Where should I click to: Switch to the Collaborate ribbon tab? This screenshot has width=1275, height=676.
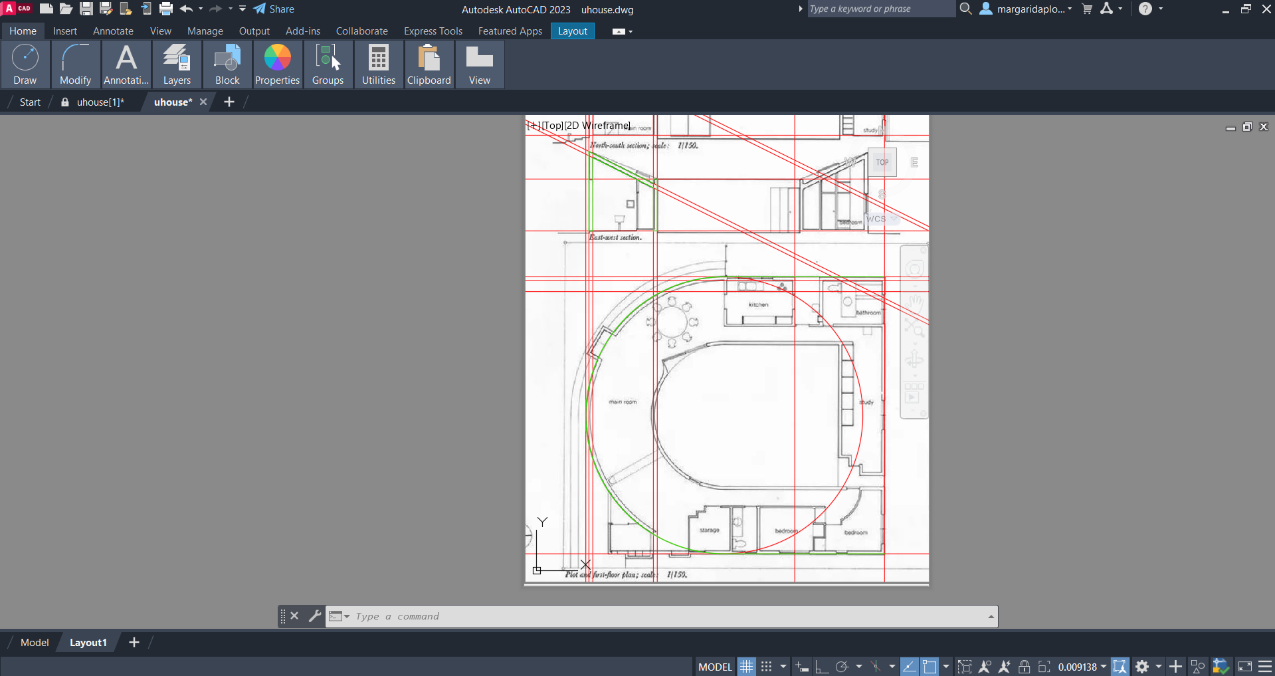click(362, 31)
